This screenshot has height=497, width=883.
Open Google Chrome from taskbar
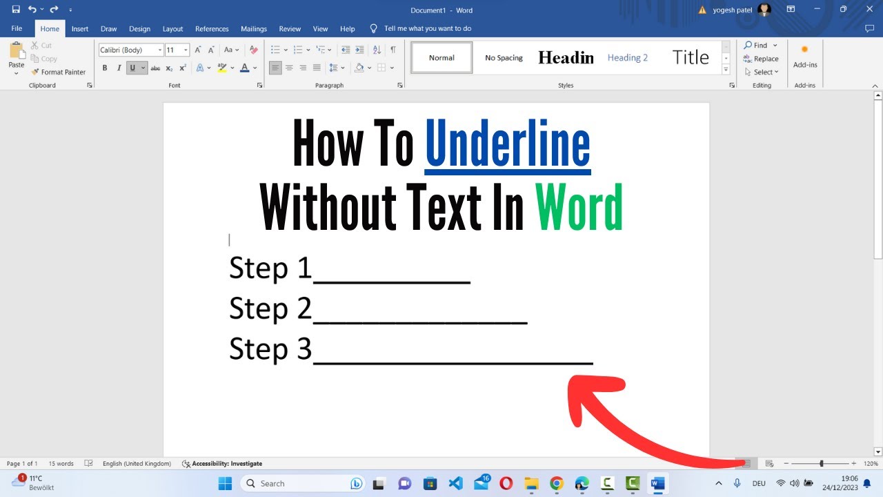coord(557,483)
